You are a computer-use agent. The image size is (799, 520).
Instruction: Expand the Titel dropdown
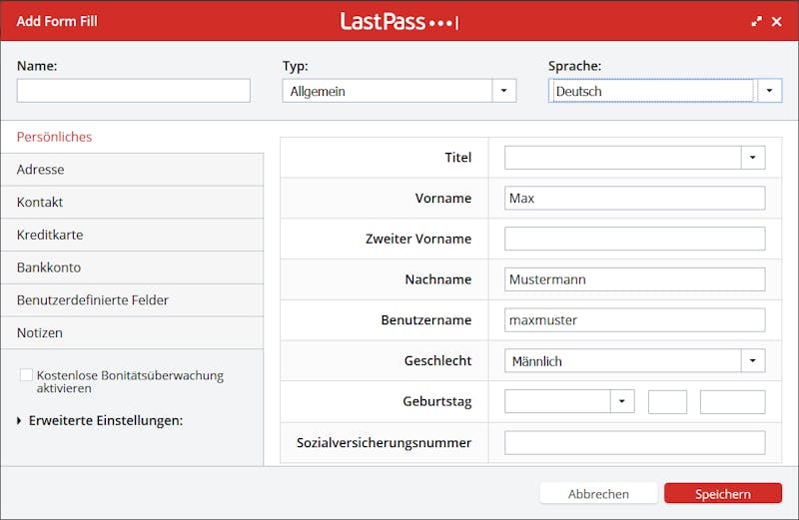pyautogui.click(x=753, y=157)
